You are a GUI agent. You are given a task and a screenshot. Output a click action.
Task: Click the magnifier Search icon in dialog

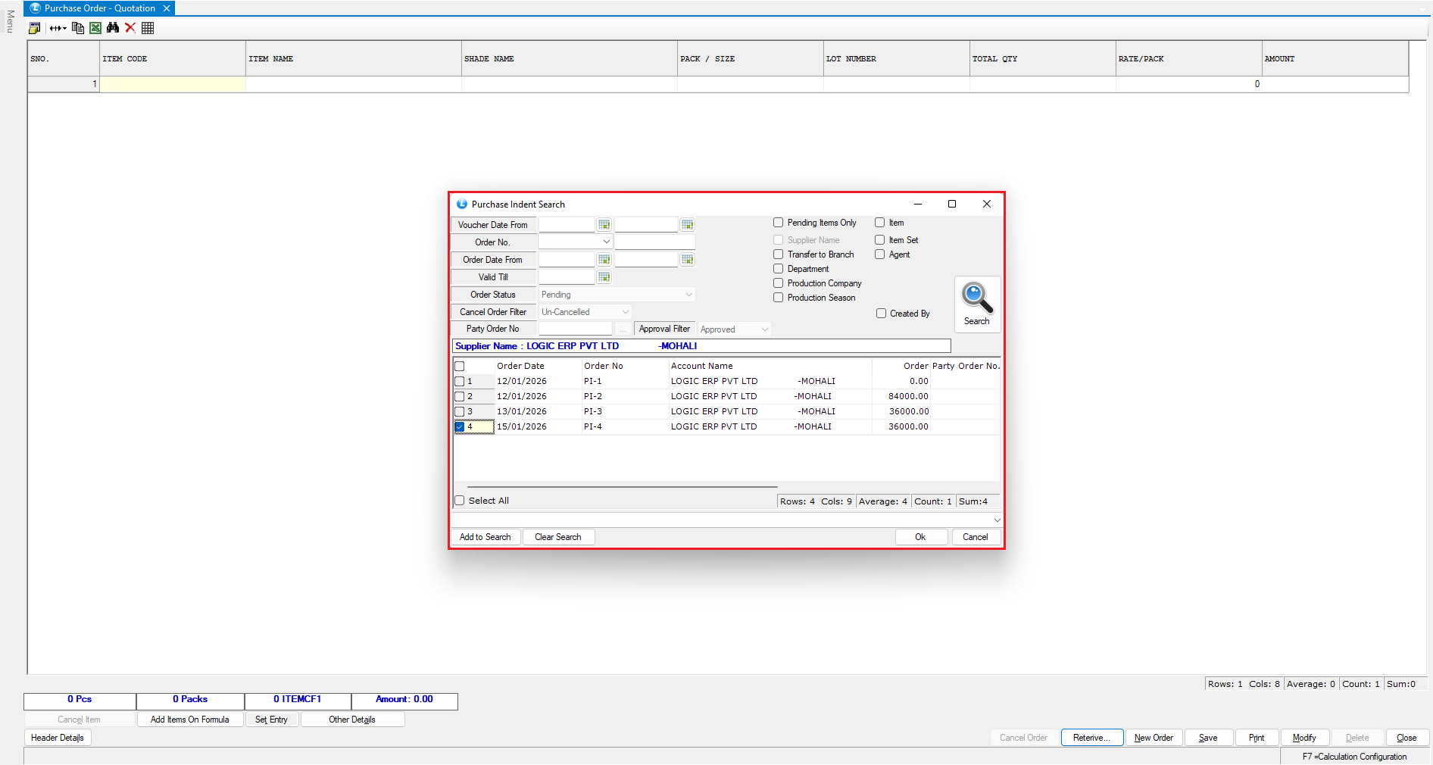coord(977,298)
